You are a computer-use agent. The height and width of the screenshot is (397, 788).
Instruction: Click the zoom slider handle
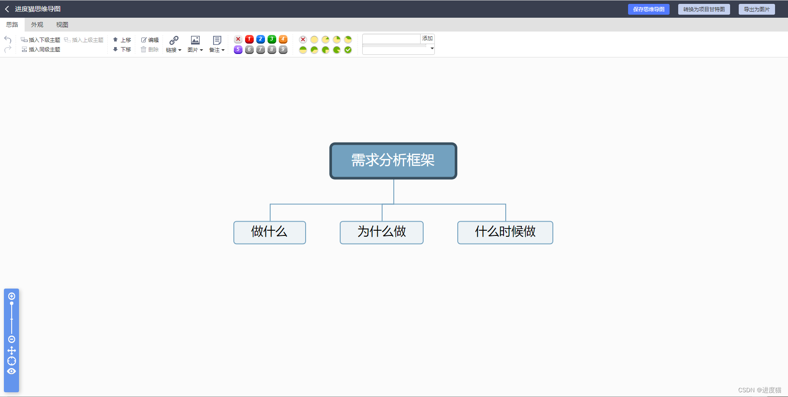coord(12,304)
